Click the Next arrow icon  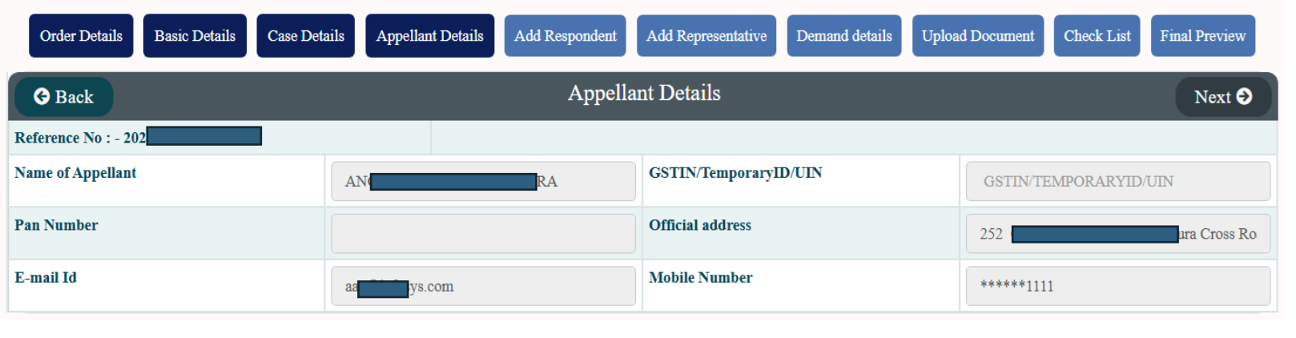pos(1244,97)
